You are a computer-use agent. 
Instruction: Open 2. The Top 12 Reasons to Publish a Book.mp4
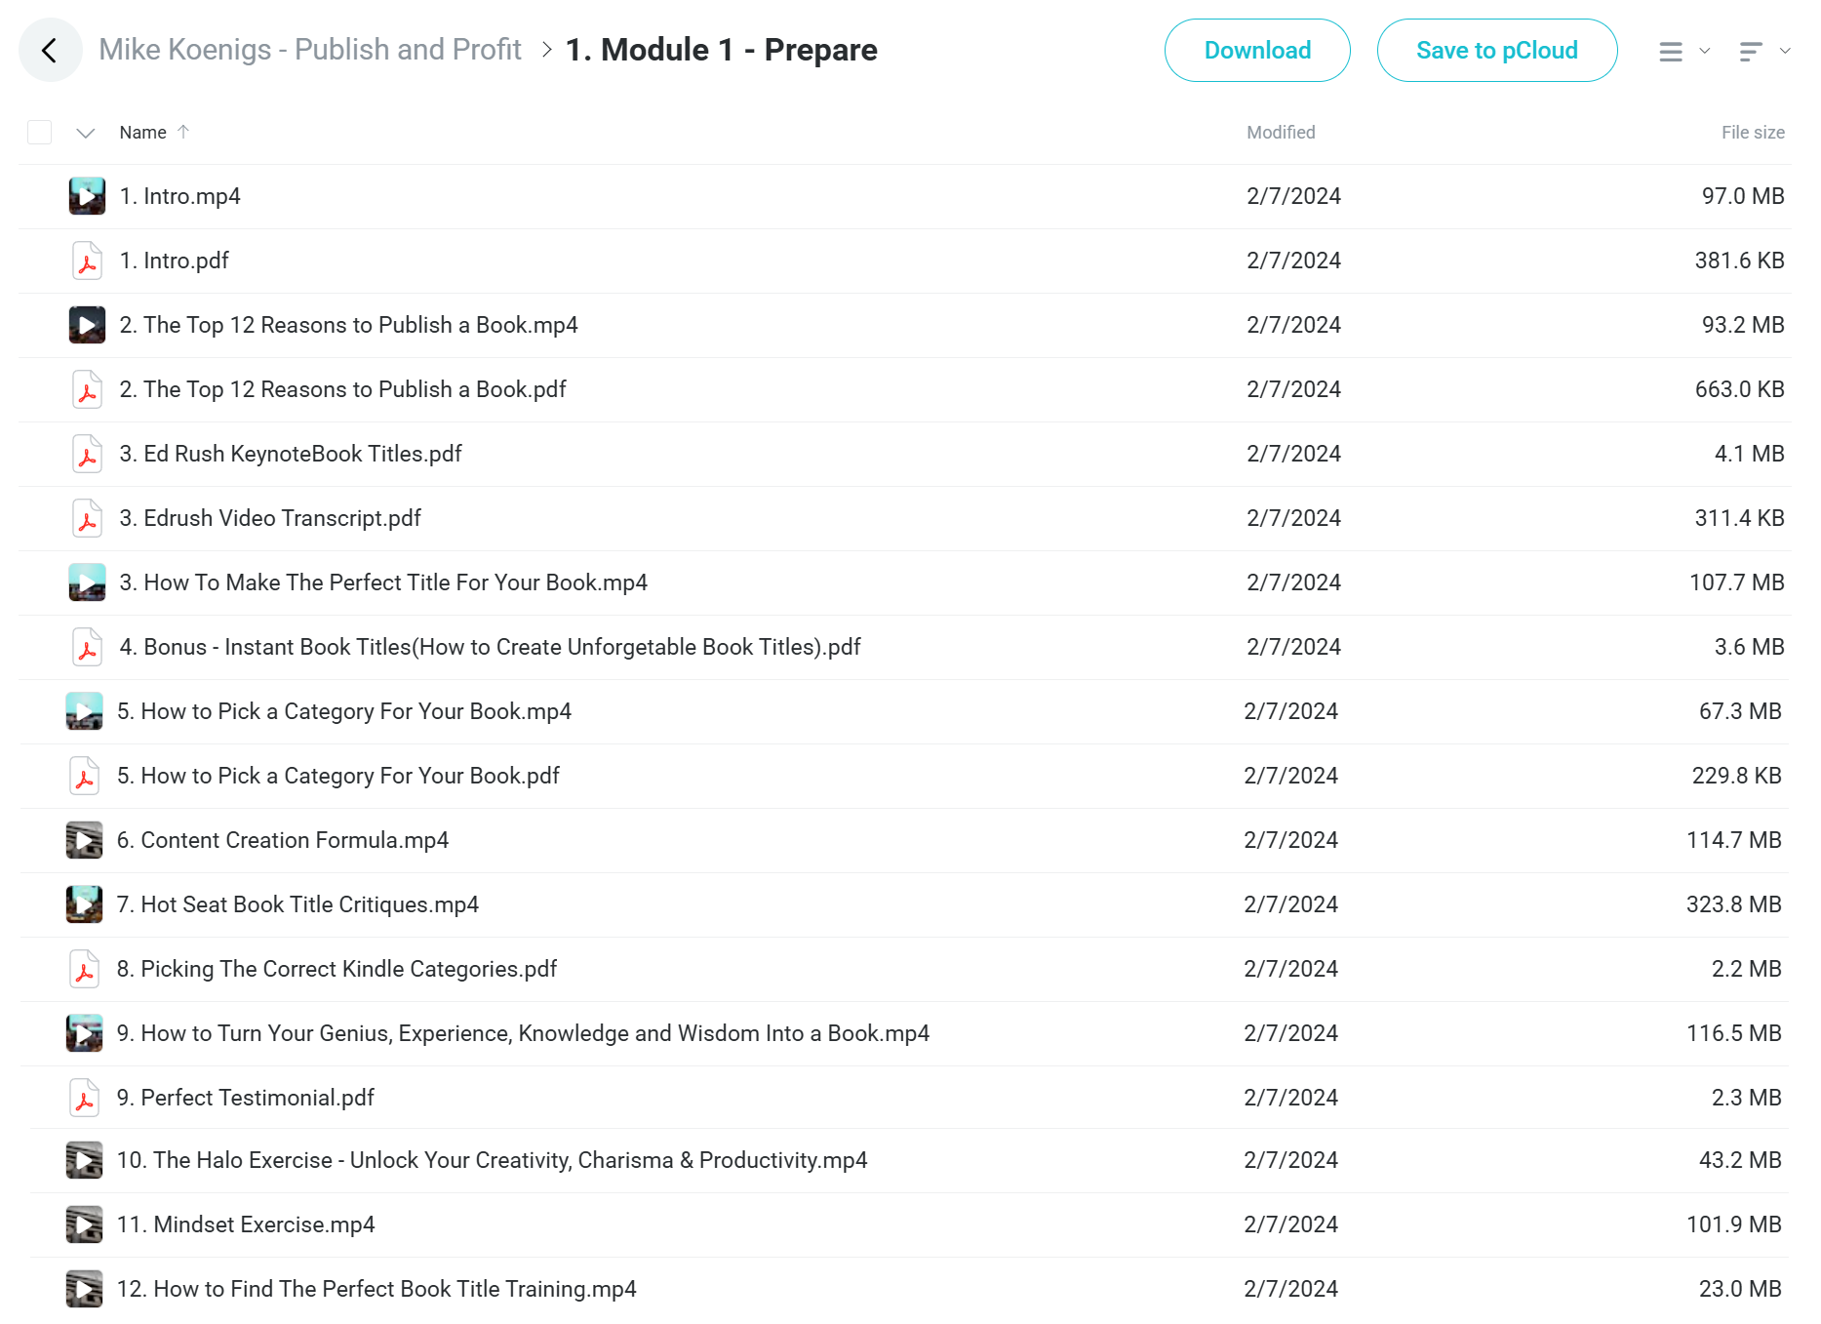348,325
